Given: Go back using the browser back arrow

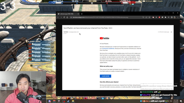Looking at the screenshot, I should tap(58, 17).
